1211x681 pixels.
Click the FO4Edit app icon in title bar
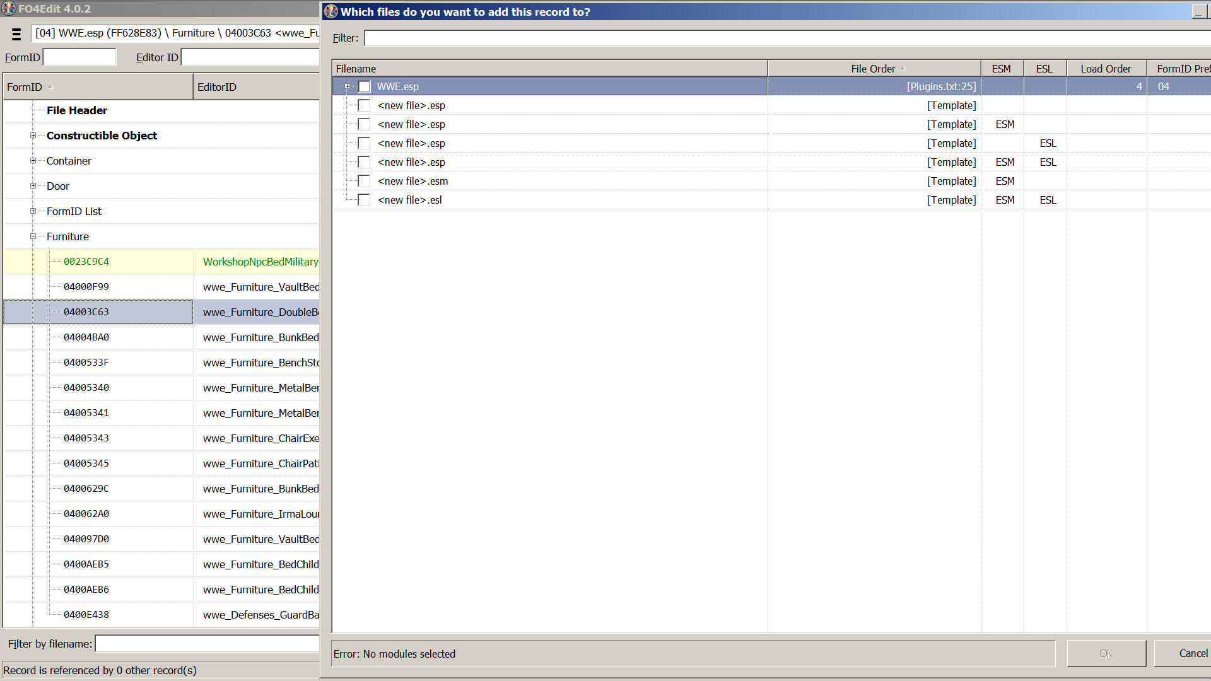(x=9, y=9)
